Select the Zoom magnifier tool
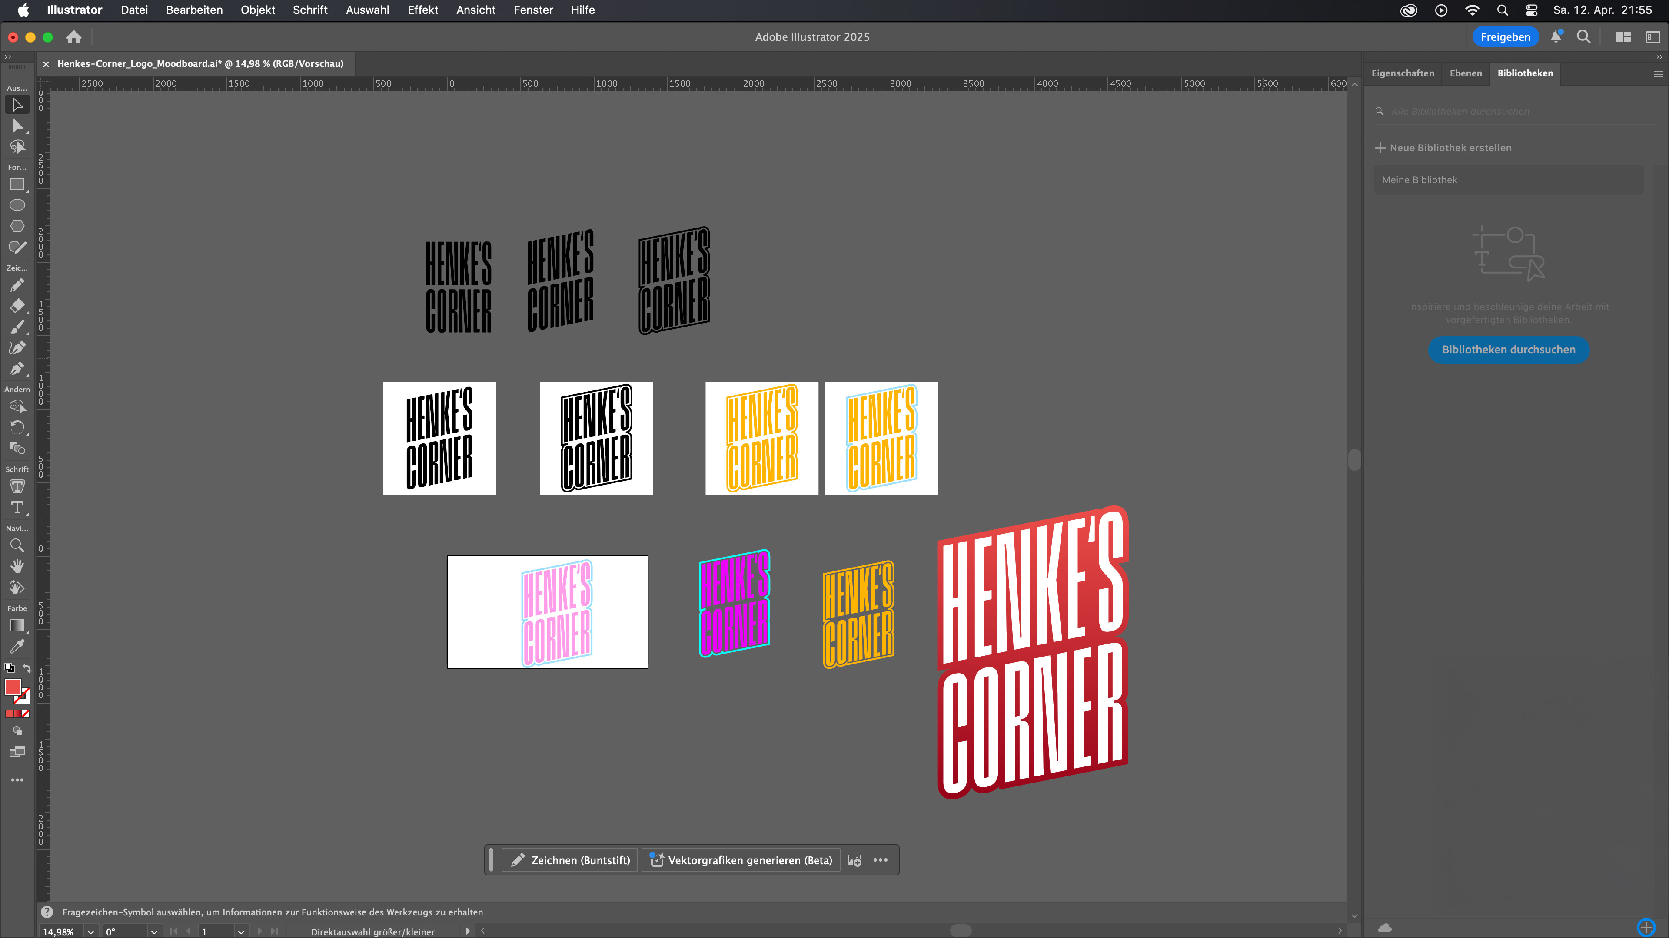Viewport: 1669px width, 938px height. 17,545
